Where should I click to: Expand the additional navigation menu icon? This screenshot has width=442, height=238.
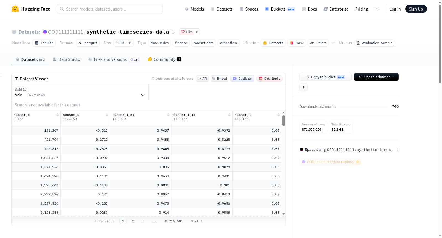tap(377, 9)
